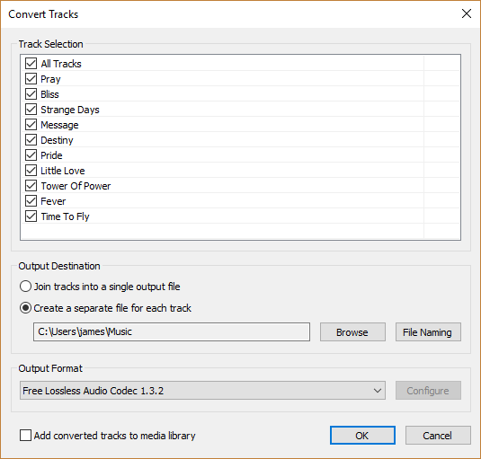Deselect the Little Love track
Screen dimensions: 481x459
pyautogui.click(x=31, y=171)
